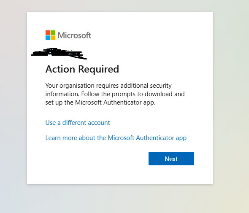
Task: Click the 'Microsoft' wordmark text
Action: pos(74,35)
